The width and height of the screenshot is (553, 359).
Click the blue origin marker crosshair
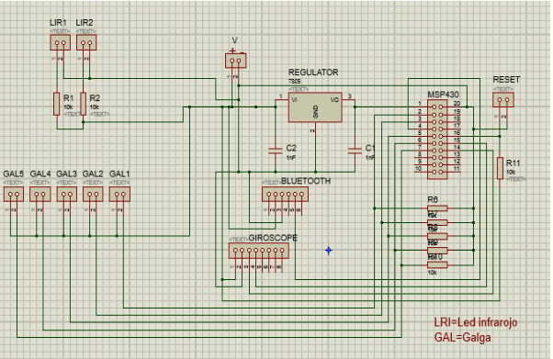coord(328,251)
